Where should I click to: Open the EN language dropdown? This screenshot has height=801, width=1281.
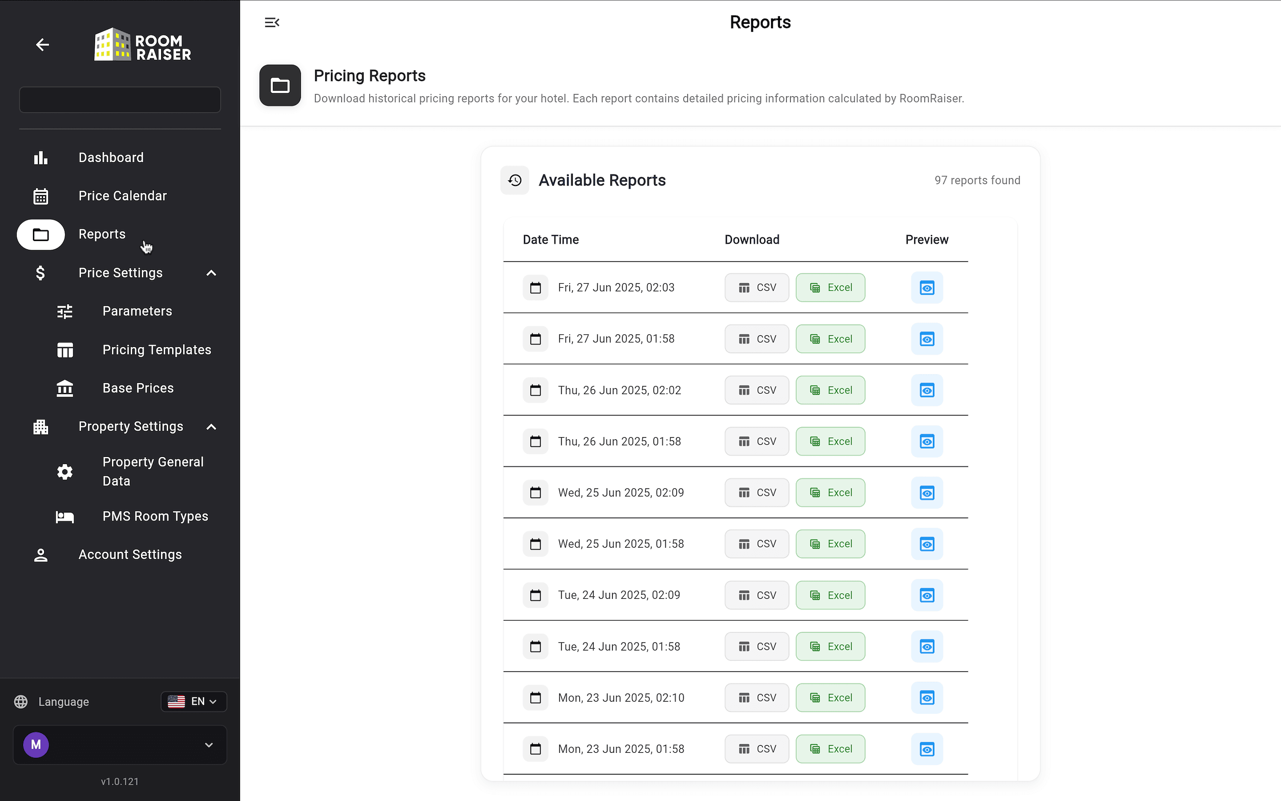point(193,701)
